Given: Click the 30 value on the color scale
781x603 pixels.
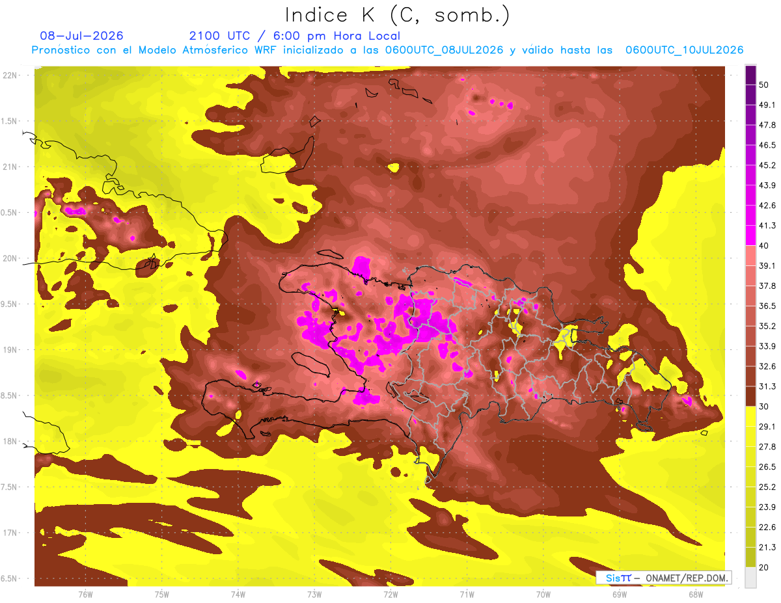Looking at the screenshot, I should pyautogui.click(x=765, y=407).
